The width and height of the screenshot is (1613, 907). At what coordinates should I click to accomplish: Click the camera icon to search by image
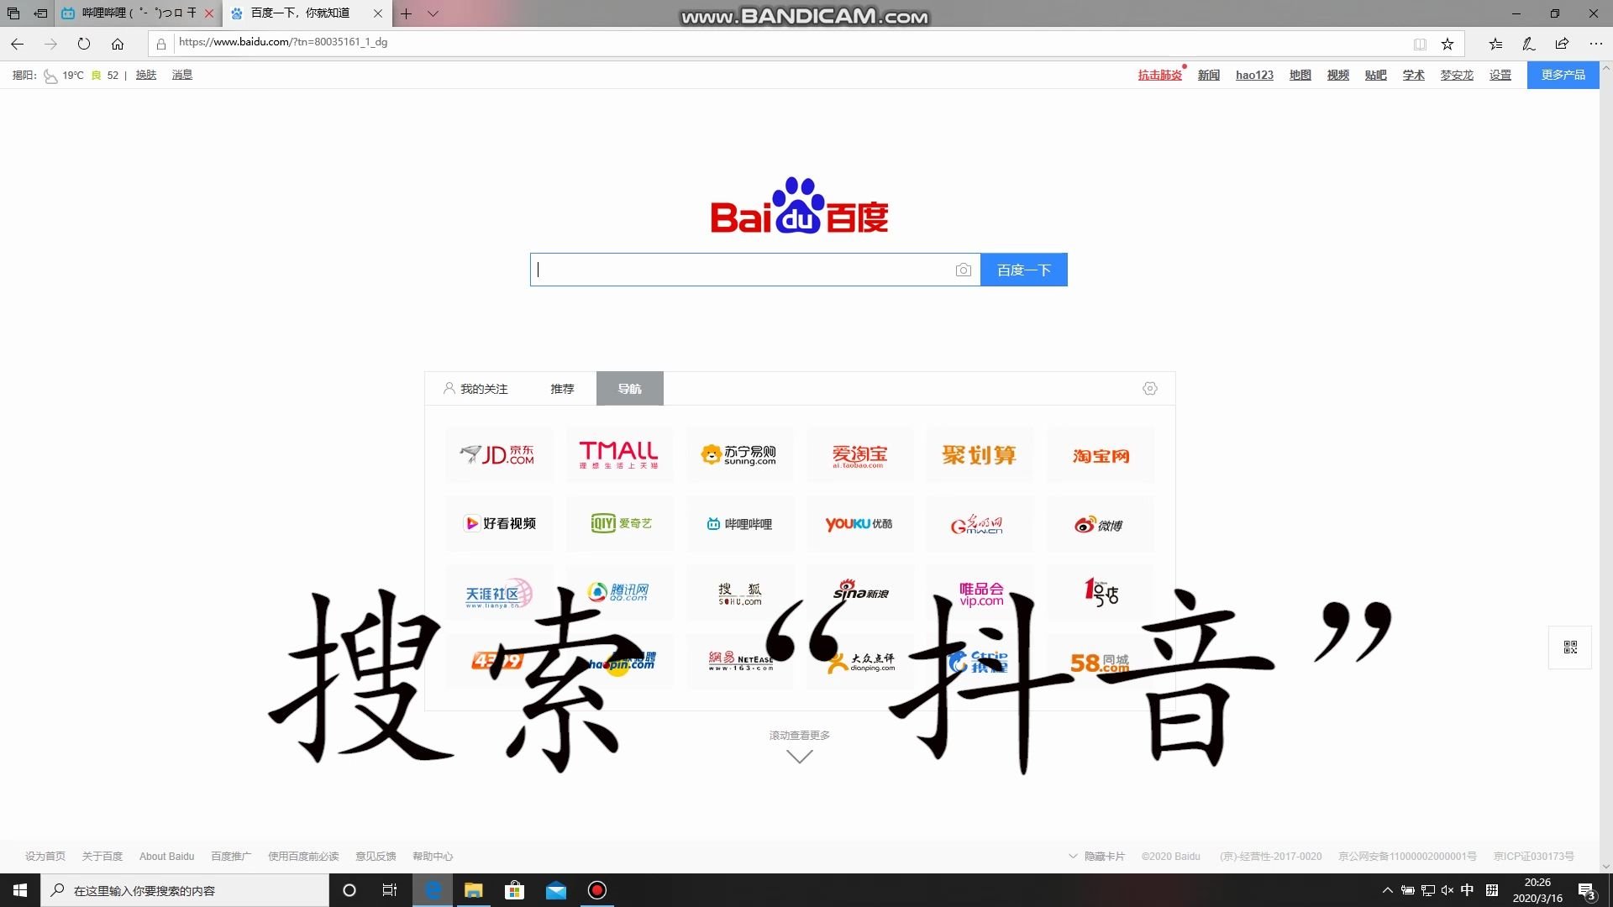coord(963,270)
